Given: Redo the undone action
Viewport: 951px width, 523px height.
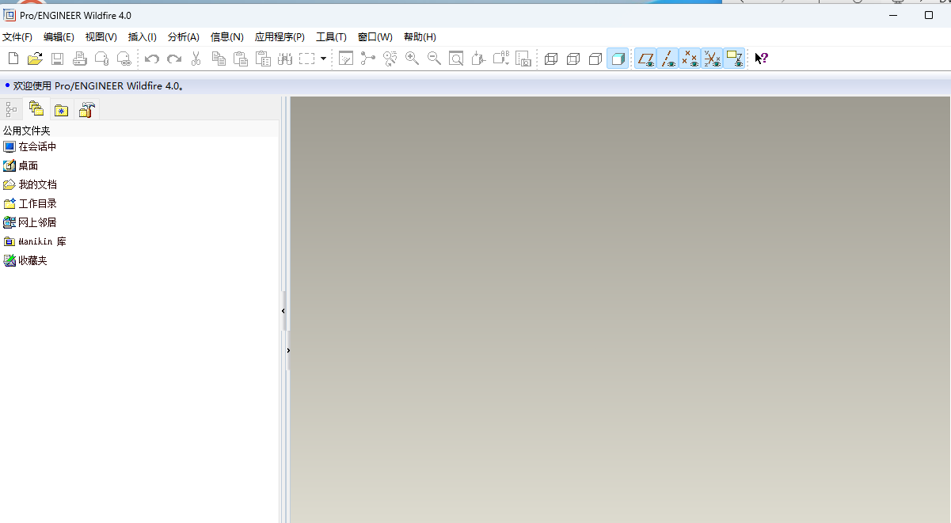Looking at the screenshot, I should pyautogui.click(x=174, y=59).
